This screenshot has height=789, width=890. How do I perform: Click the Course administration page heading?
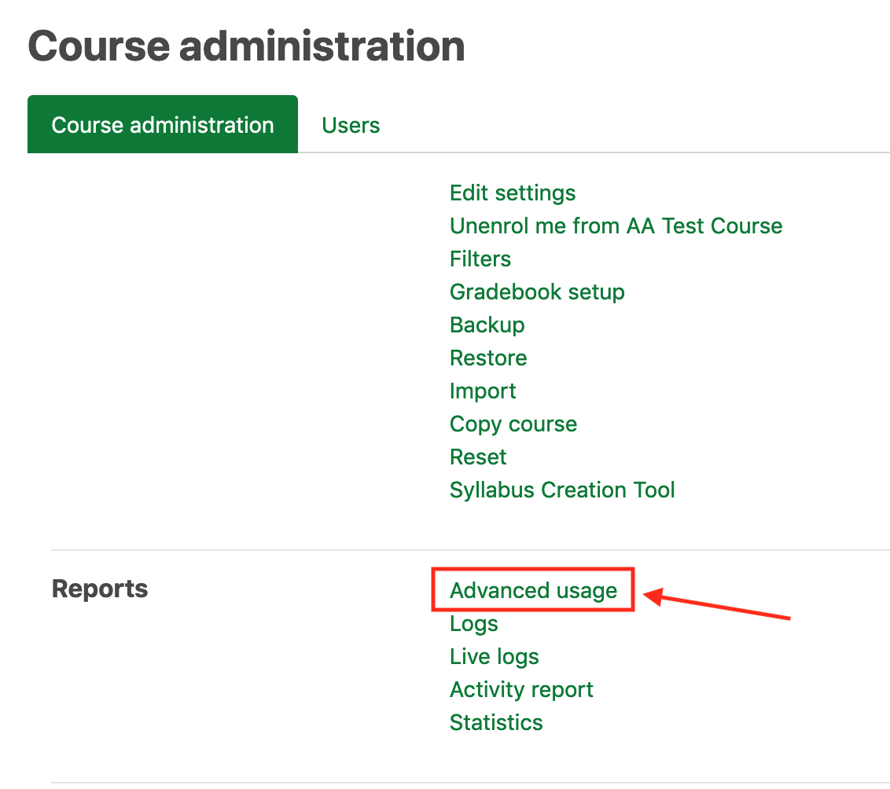pos(246,46)
